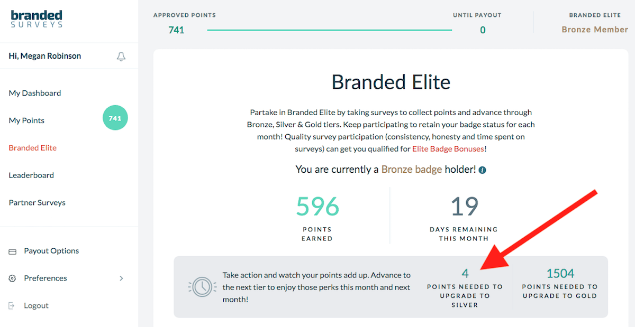Open the My Points page
635x327 pixels.
[x=26, y=120]
